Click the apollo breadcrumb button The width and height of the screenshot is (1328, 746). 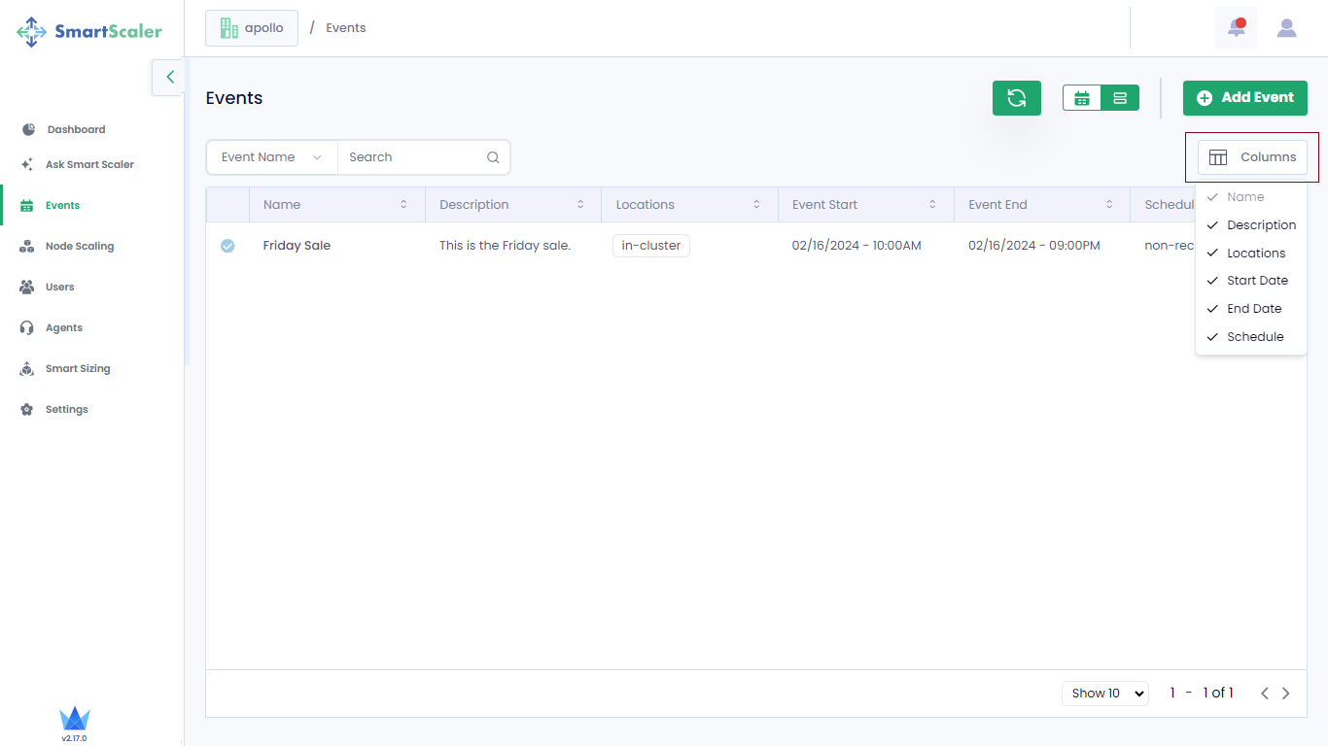pyautogui.click(x=252, y=28)
